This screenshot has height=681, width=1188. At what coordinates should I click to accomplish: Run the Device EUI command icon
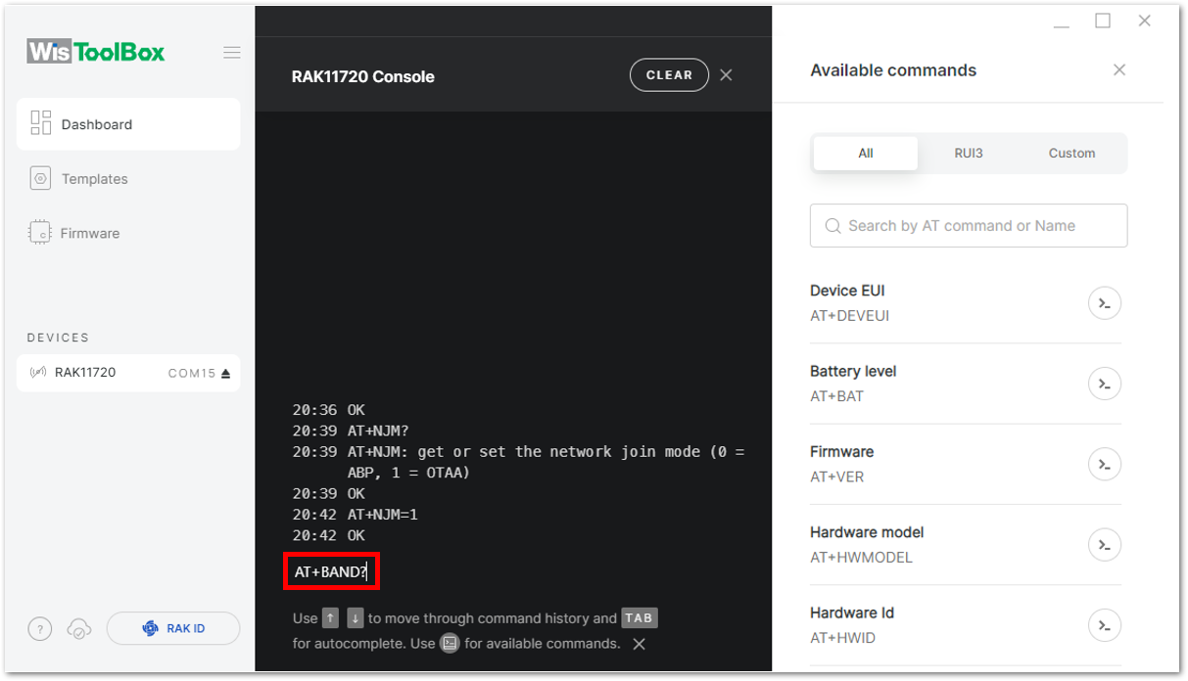pos(1105,303)
